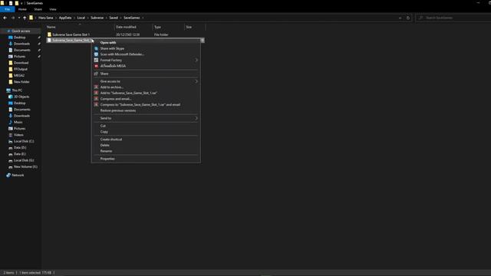491x276 pixels.
Task: Click the red MEGA upload icon
Action: click(x=96, y=66)
